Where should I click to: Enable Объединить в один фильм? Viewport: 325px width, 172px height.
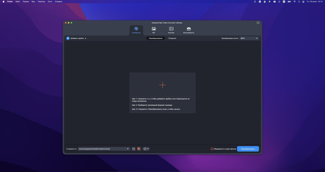[x=212, y=149]
